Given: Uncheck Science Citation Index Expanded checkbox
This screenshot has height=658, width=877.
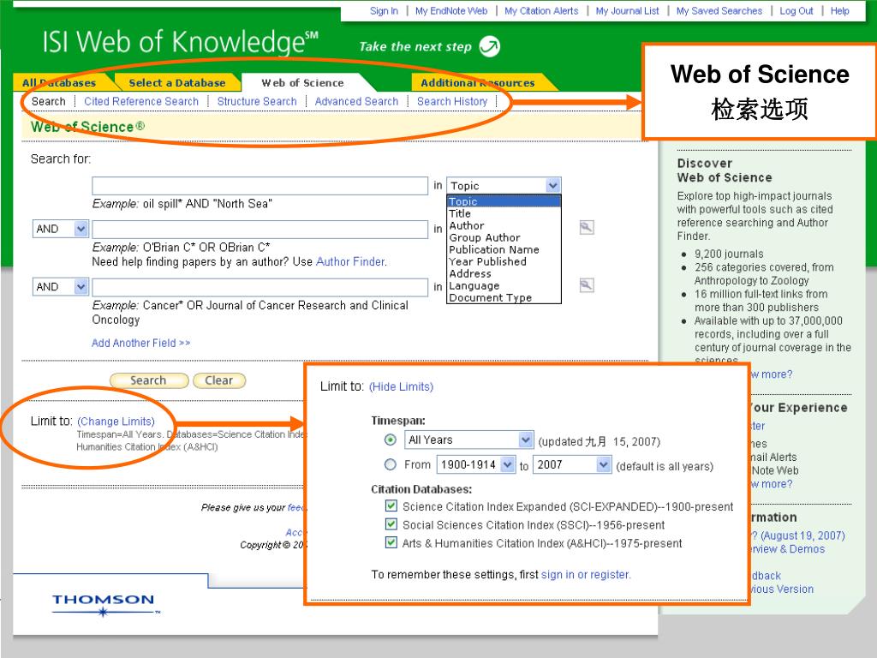Looking at the screenshot, I should coord(391,505).
